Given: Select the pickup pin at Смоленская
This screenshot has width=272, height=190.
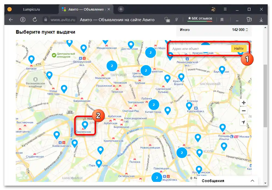Looking at the screenshot, I should point(85,125).
